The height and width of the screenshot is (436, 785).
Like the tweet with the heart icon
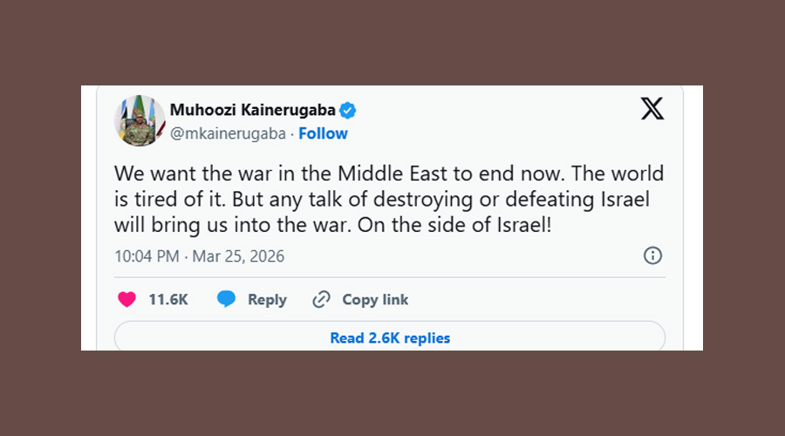tap(127, 299)
